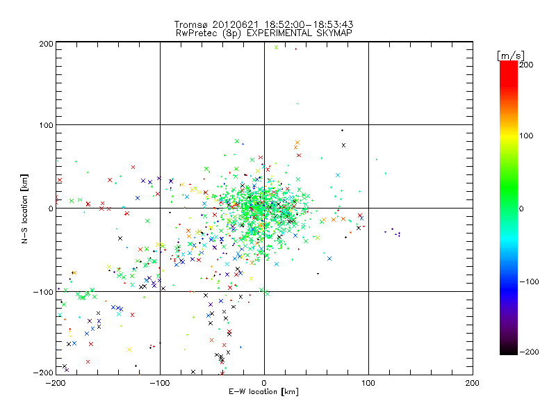Click the colorbar label '-200'
556x417 pixels.
pyautogui.click(x=529, y=352)
